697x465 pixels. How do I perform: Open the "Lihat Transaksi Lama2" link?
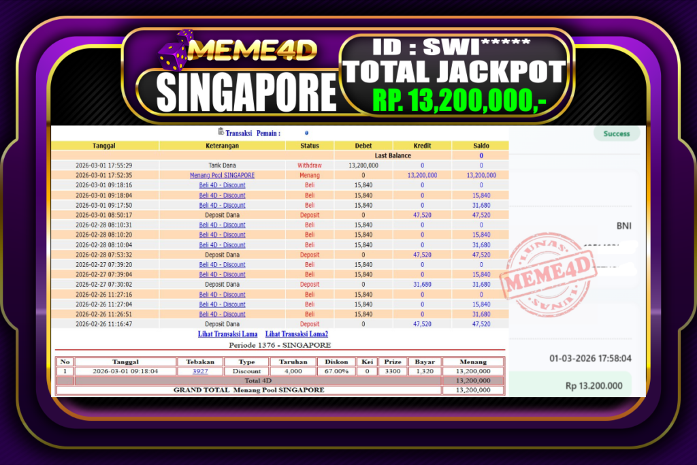296,334
